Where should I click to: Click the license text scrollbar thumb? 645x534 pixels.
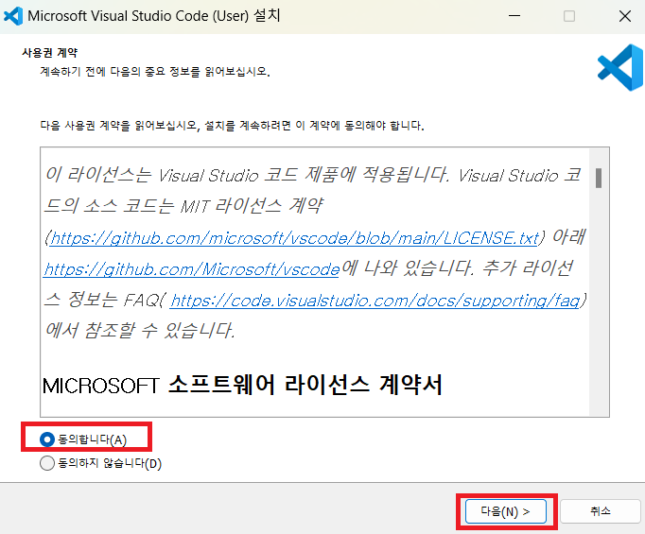pos(599,178)
